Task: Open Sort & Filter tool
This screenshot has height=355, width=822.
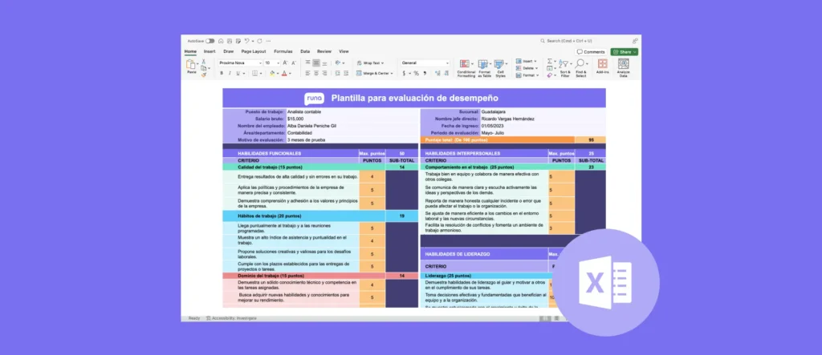Action: pos(564,67)
